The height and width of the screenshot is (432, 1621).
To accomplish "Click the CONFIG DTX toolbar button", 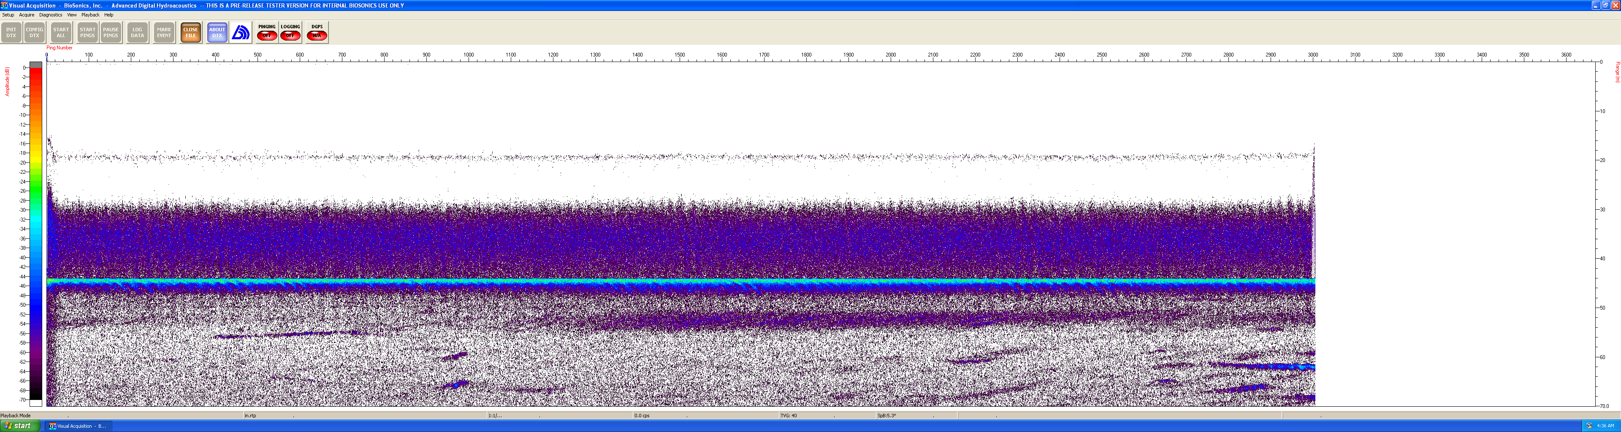I will pos(35,33).
